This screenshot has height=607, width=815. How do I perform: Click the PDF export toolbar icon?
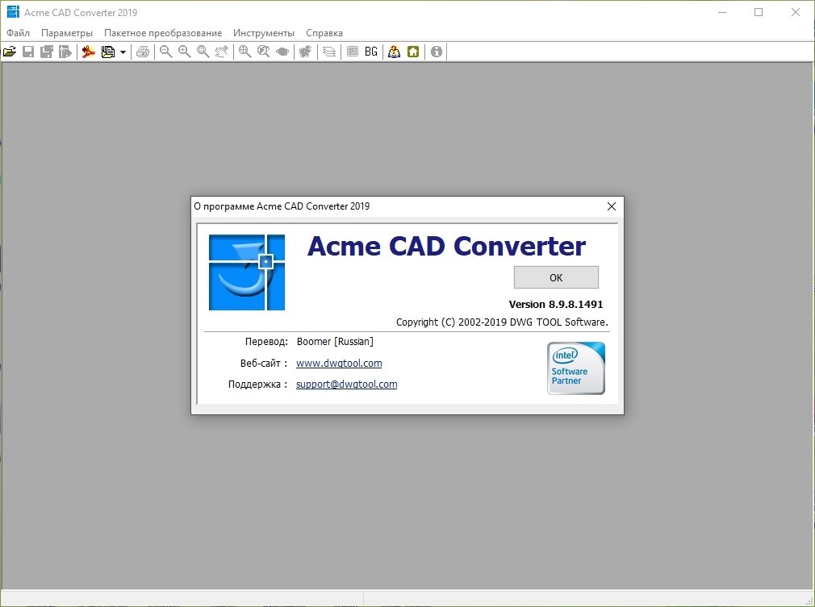click(x=89, y=52)
